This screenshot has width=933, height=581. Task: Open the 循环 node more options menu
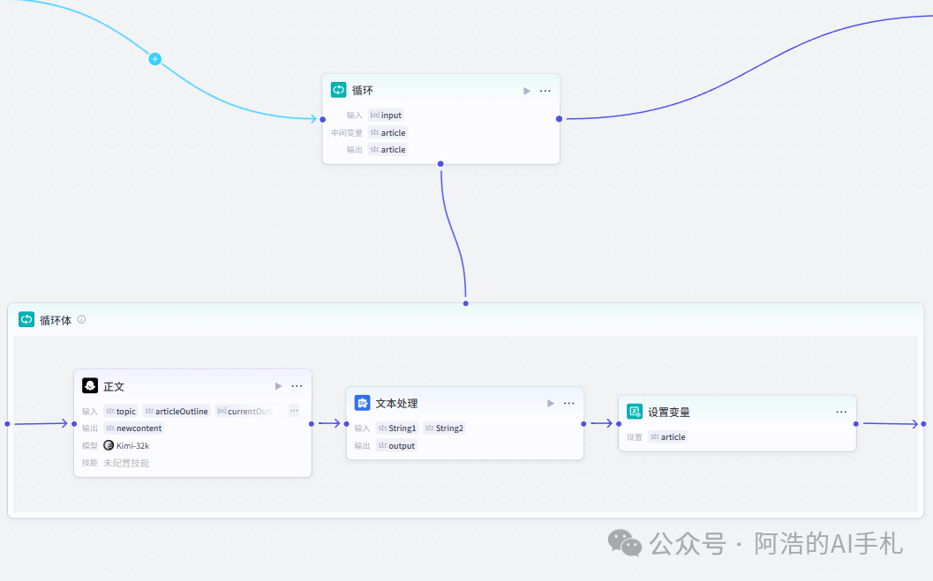pyautogui.click(x=545, y=91)
